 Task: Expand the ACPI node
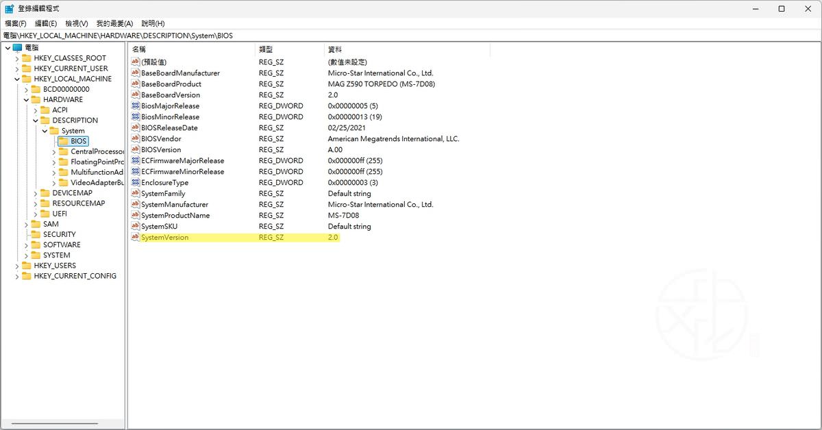(36, 110)
